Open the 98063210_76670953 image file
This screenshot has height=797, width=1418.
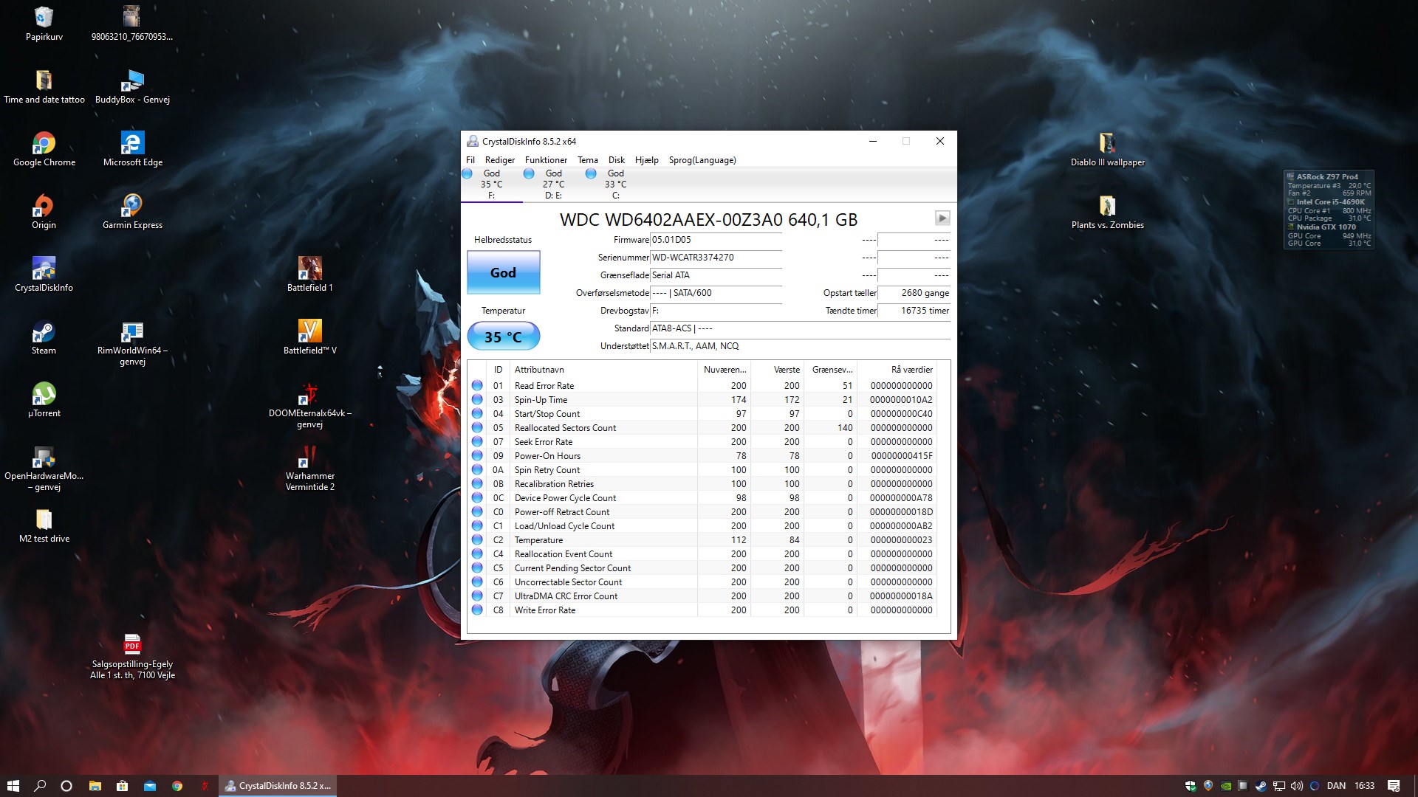coord(132,24)
